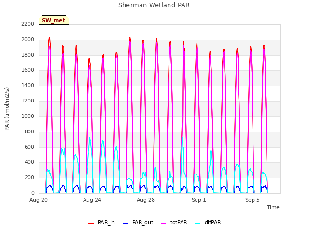
Task: Click the cyan difPAR legend swatch
Action: point(197,223)
